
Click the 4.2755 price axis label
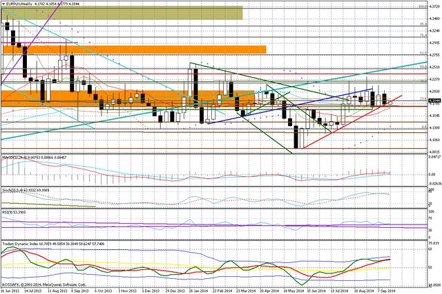point(434,55)
